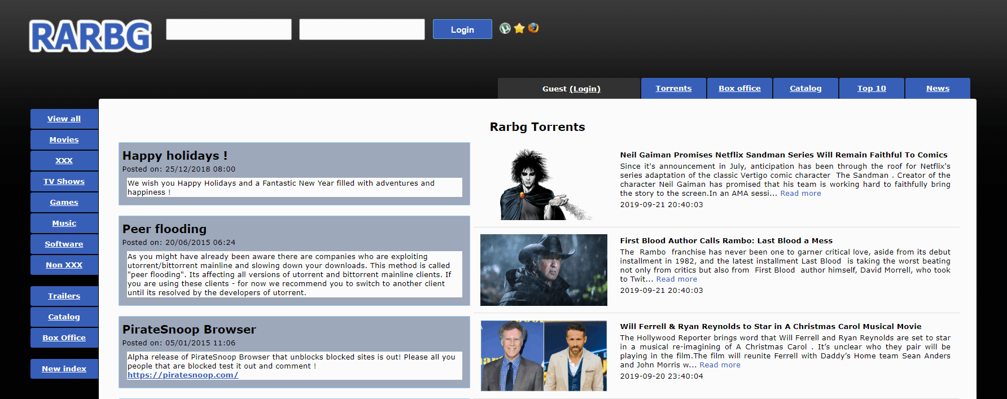This screenshot has width=1007, height=399.
Task: Open the Box office tab
Action: (739, 88)
